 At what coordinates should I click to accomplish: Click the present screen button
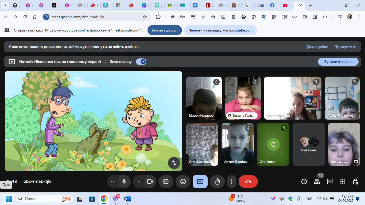tap(200, 182)
